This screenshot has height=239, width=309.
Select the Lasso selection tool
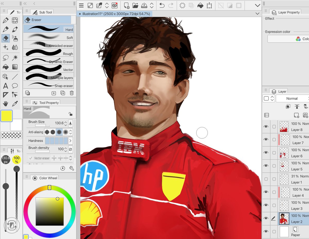pyautogui.click(x=5, y=57)
